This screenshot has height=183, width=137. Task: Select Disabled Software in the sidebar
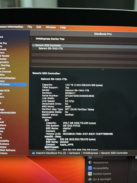point(8,150)
